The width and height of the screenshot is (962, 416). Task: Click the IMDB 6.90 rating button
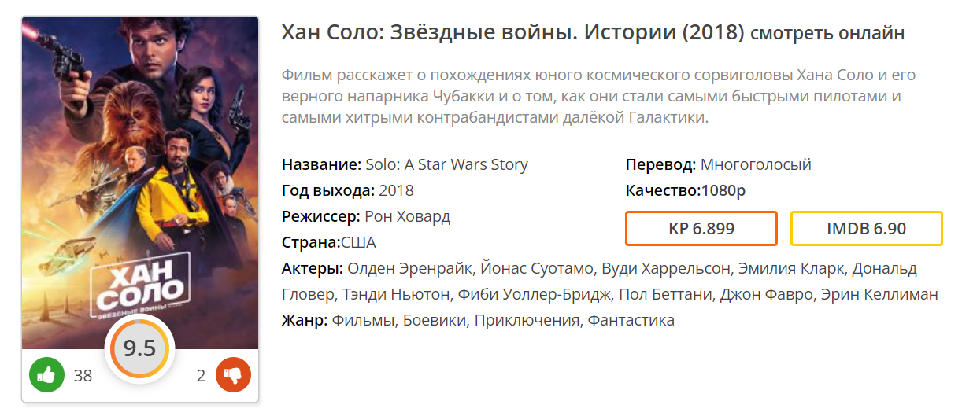pyautogui.click(x=866, y=229)
